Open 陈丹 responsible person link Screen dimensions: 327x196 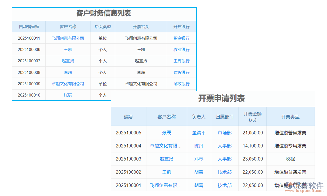click(x=199, y=146)
